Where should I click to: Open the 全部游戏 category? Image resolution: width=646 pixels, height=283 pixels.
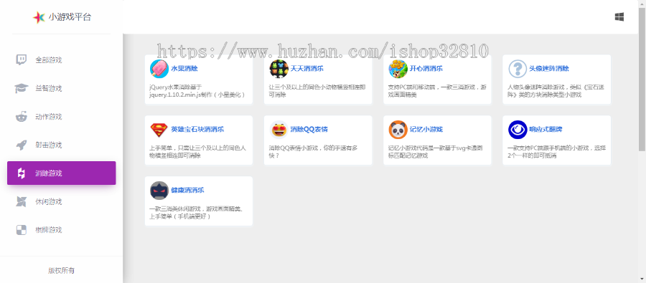click(62, 60)
